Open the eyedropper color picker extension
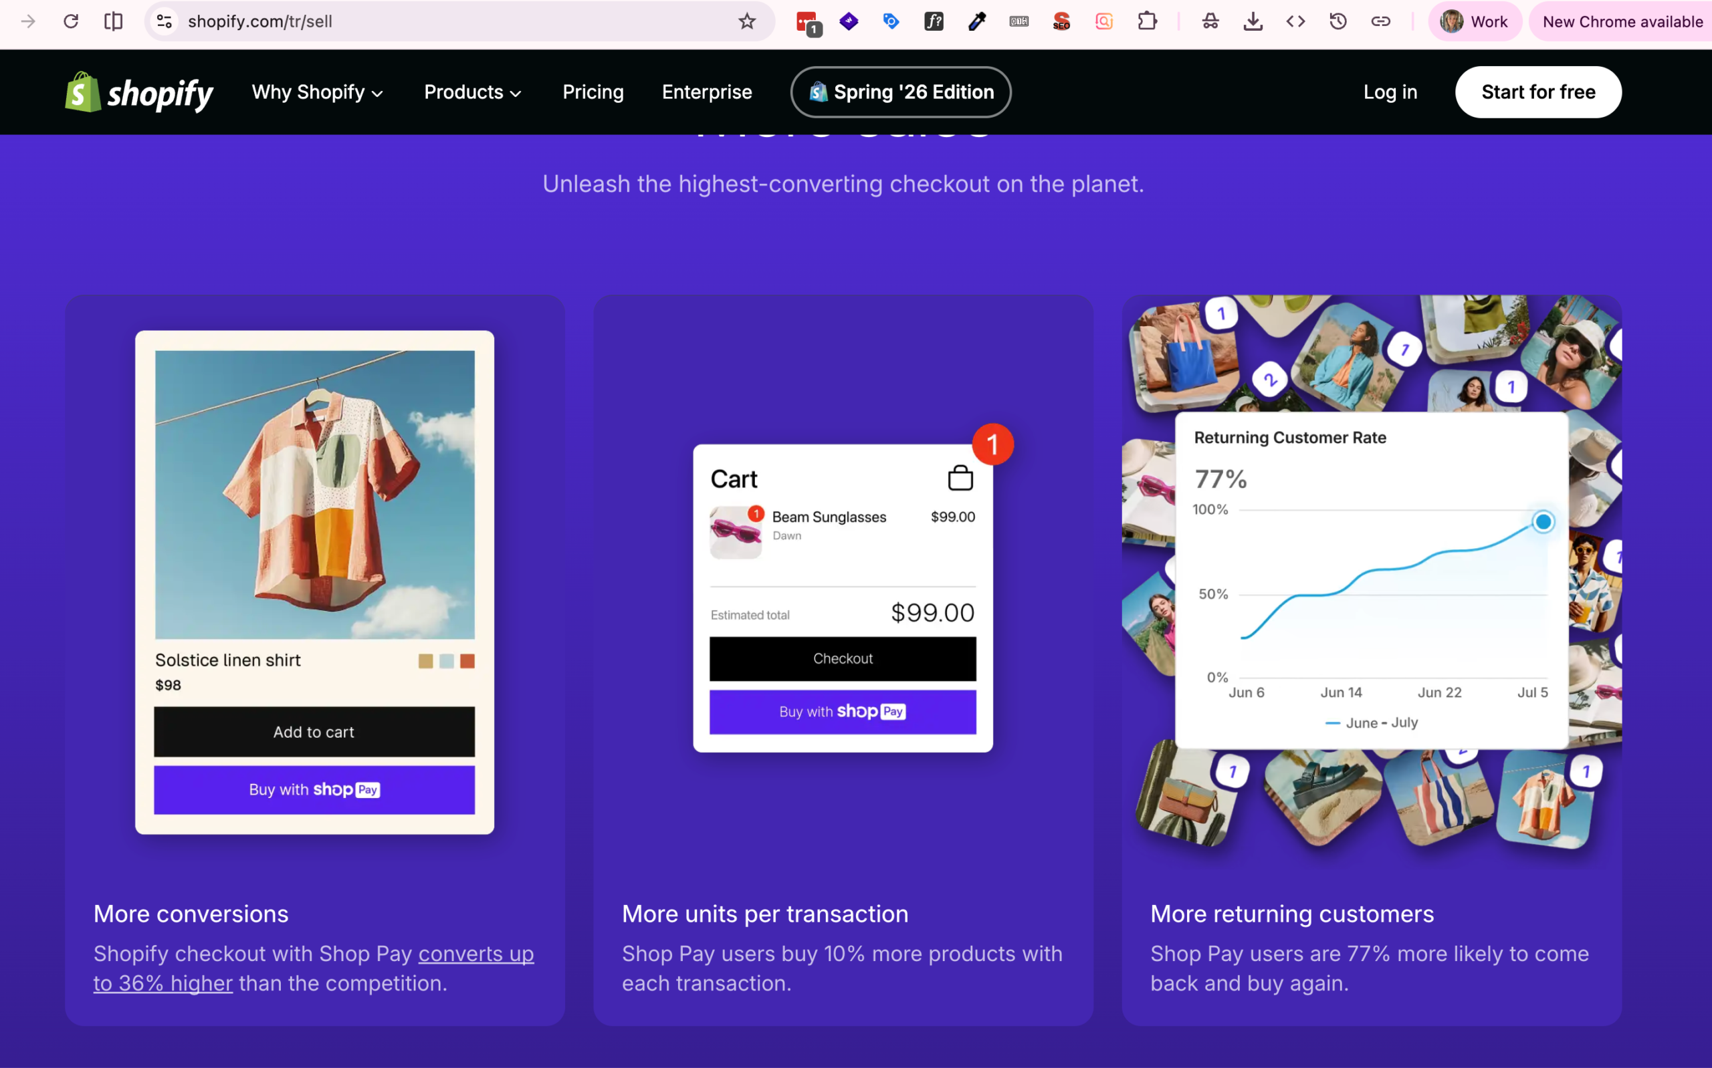The width and height of the screenshot is (1712, 1068). [976, 21]
